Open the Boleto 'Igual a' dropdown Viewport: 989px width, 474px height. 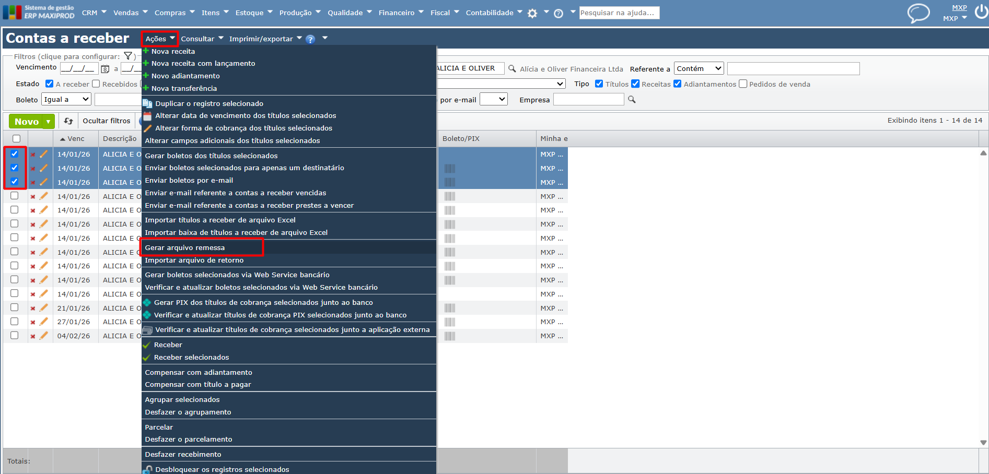(x=66, y=99)
